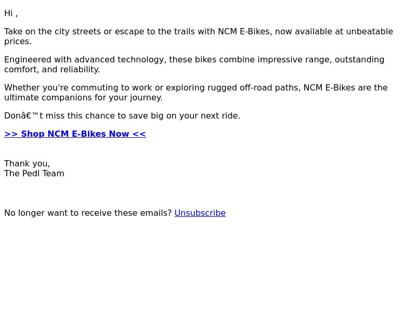Click the Unsubscribe link
The height and width of the screenshot is (312, 416).
(x=200, y=213)
